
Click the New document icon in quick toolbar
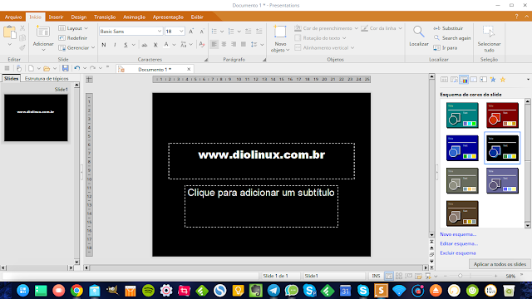31,68
